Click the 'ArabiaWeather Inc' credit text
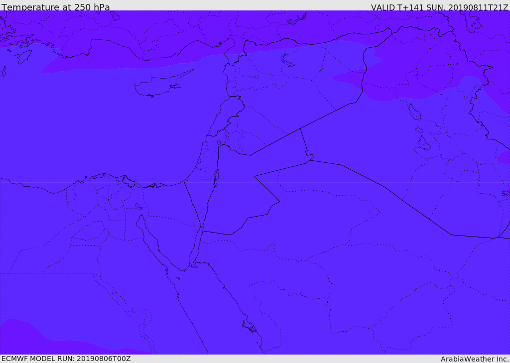510x363 pixels. pos(475,359)
